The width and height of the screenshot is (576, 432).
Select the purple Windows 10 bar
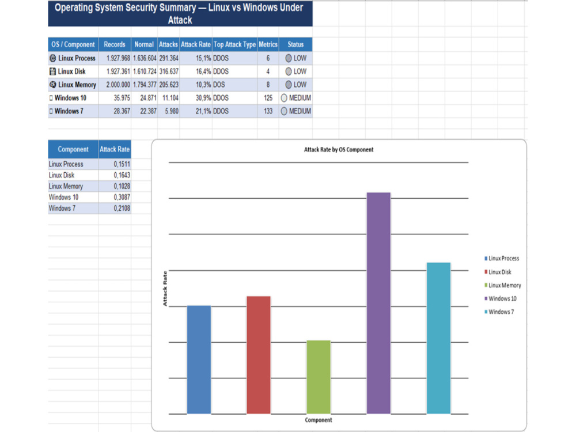[378, 303]
